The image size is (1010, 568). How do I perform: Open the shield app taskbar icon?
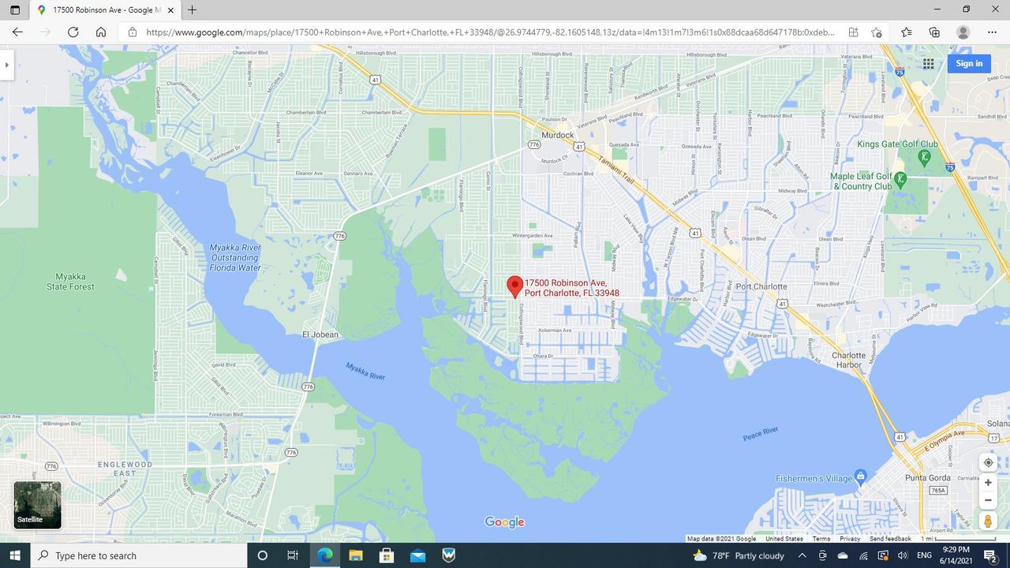coord(448,555)
